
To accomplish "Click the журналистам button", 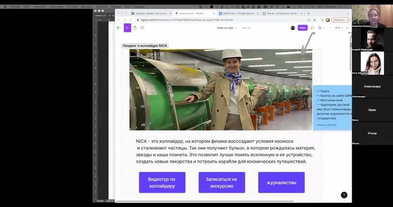I will point(281,182).
